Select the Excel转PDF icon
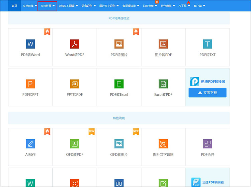Image resolution: width=251 pixels, height=187 pixels. (163, 84)
